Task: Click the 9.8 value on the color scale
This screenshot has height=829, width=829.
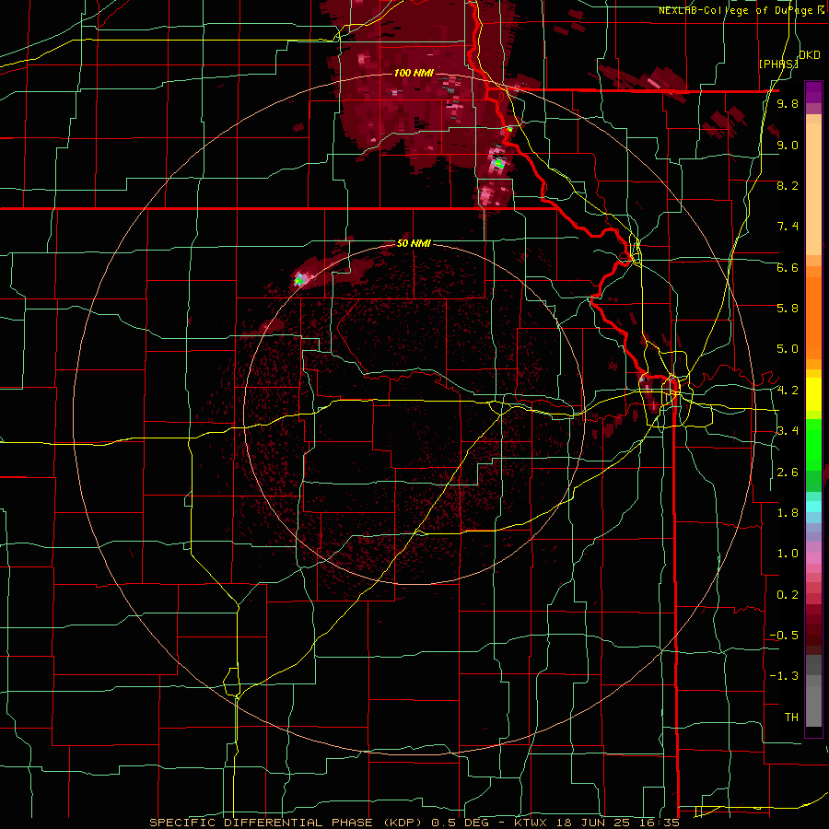Action: pyautogui.click(x=788, y=104)
